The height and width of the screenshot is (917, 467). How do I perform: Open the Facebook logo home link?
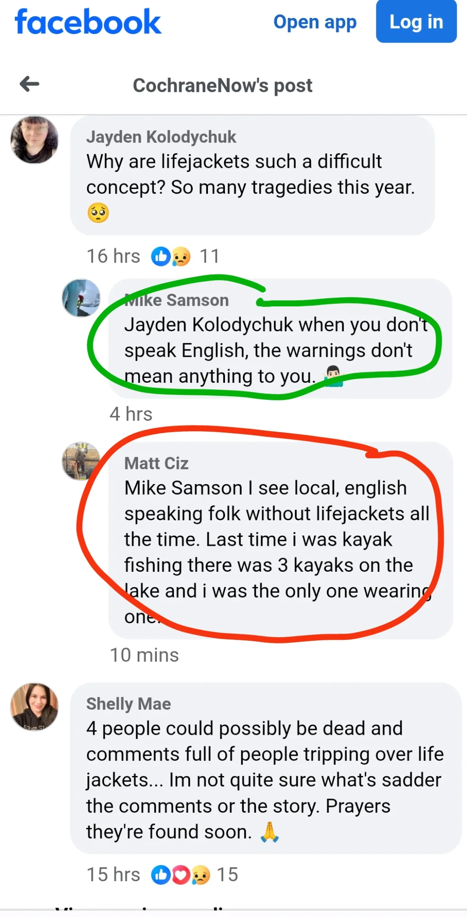coord(88,22)
